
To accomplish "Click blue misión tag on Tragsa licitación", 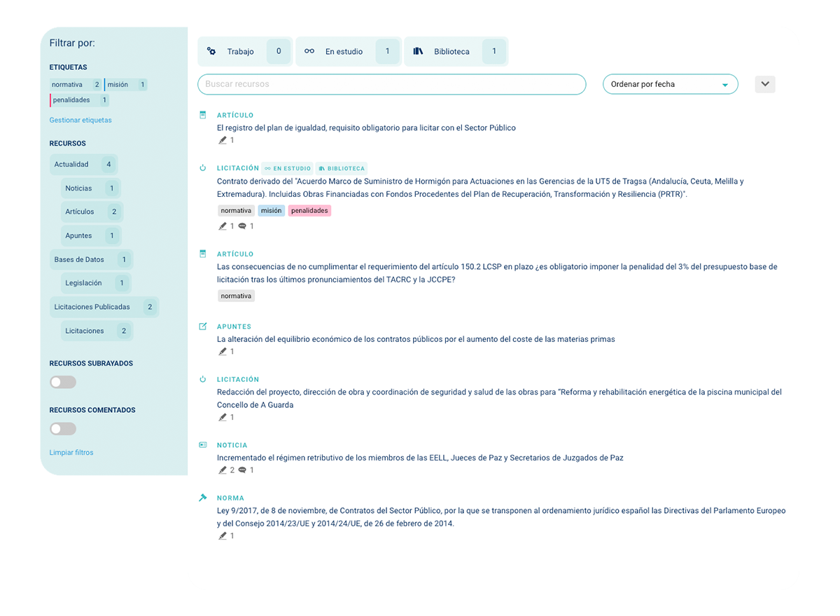I will click(271, 210).
